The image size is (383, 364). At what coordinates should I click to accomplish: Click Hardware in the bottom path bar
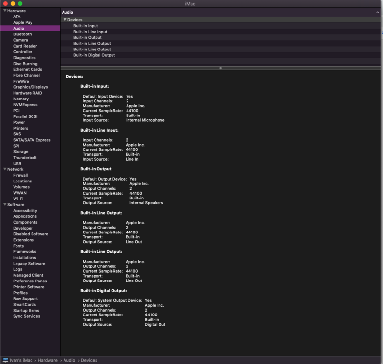[48, 360]
